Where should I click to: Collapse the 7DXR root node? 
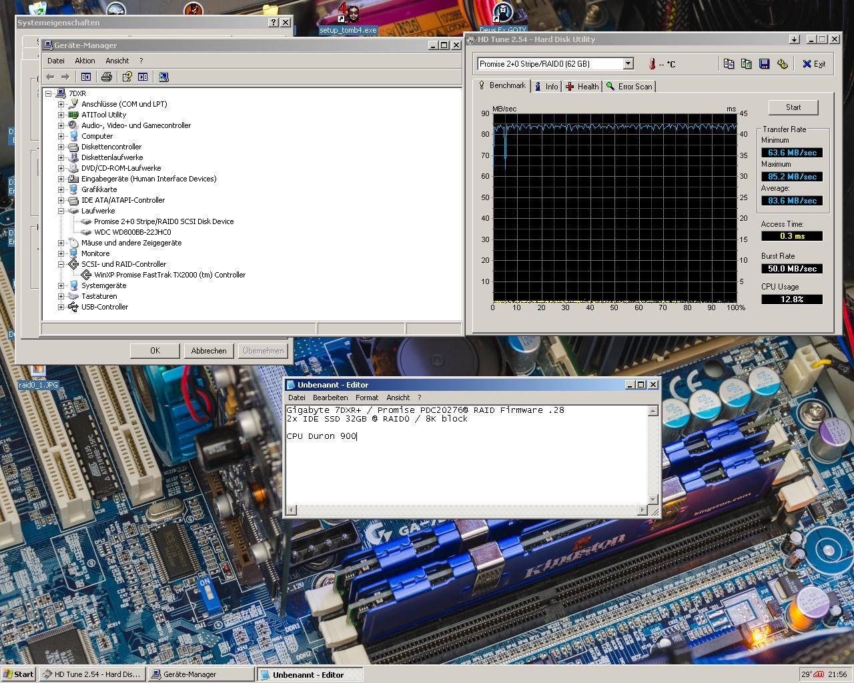(49, 93)
